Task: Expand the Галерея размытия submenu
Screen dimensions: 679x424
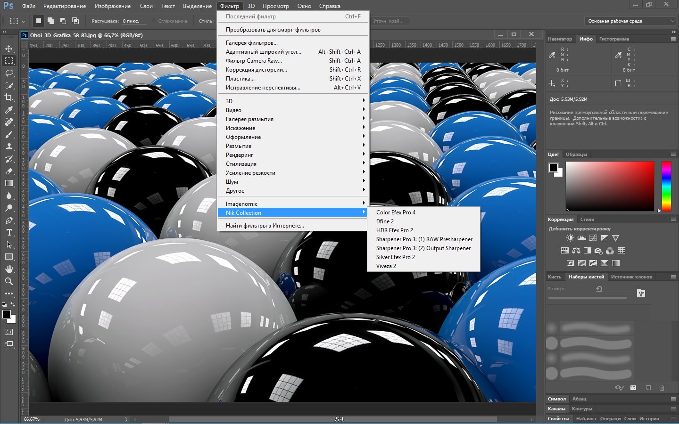Action: click(x=293, y=119)
